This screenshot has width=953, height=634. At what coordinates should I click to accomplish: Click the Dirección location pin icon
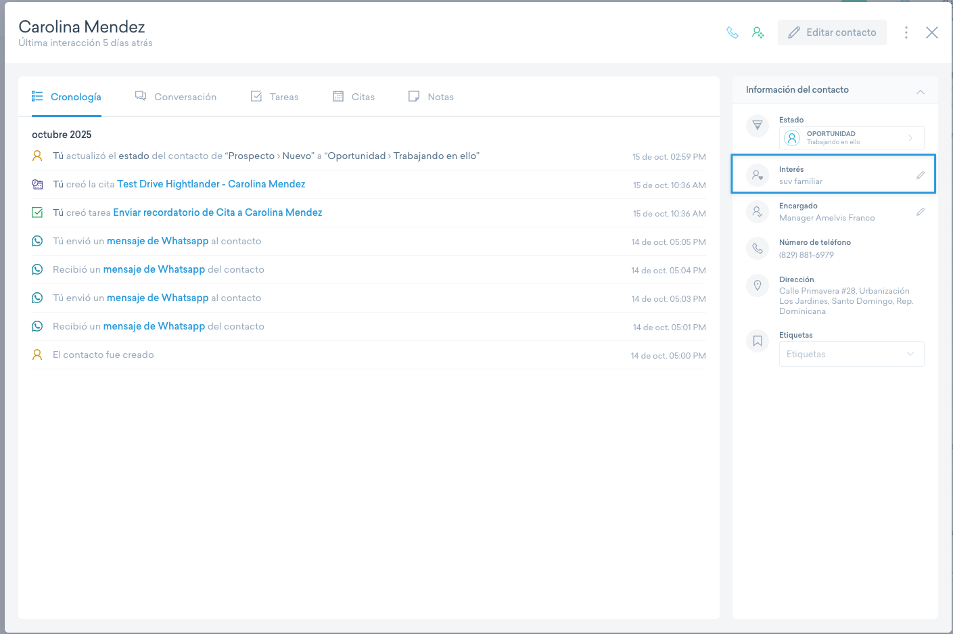pos(758,286)
